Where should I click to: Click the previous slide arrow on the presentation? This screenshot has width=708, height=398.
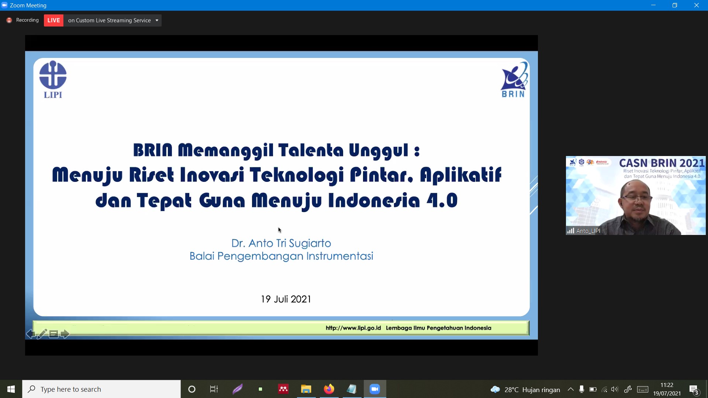click(30, 334)
